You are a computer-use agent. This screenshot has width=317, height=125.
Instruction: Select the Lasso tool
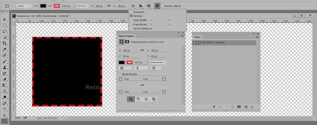tap(4, 31)
